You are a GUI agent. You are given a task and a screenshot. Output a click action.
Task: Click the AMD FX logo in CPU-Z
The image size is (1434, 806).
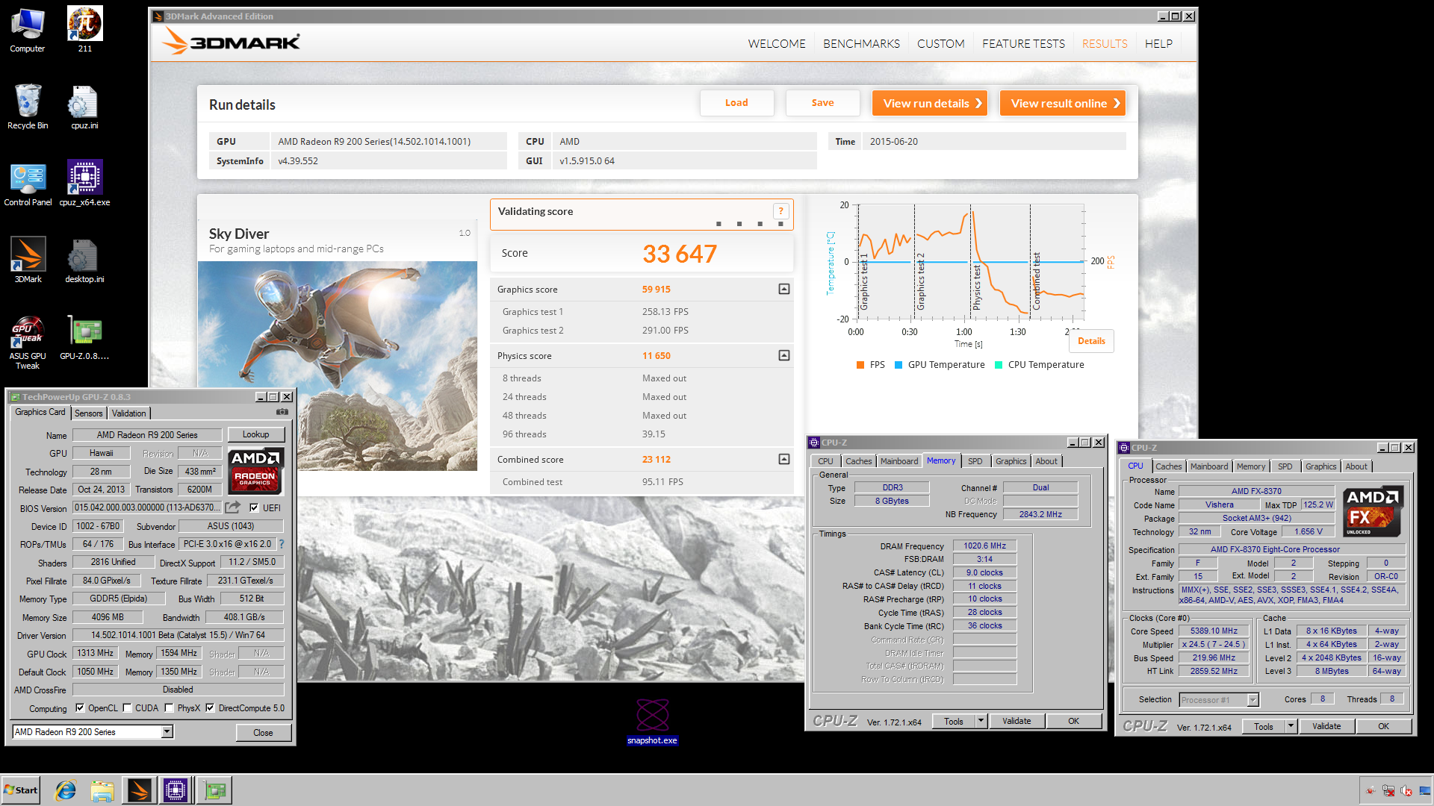coord(1373,511)
